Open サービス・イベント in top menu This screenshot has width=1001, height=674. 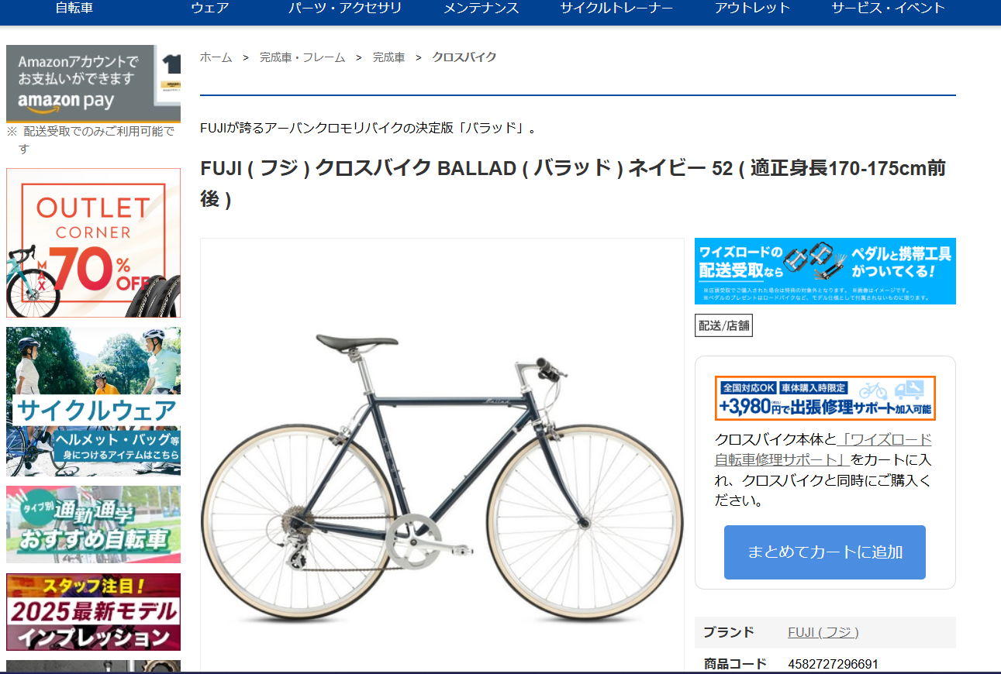pyautogui.click(x=888, y=9)
